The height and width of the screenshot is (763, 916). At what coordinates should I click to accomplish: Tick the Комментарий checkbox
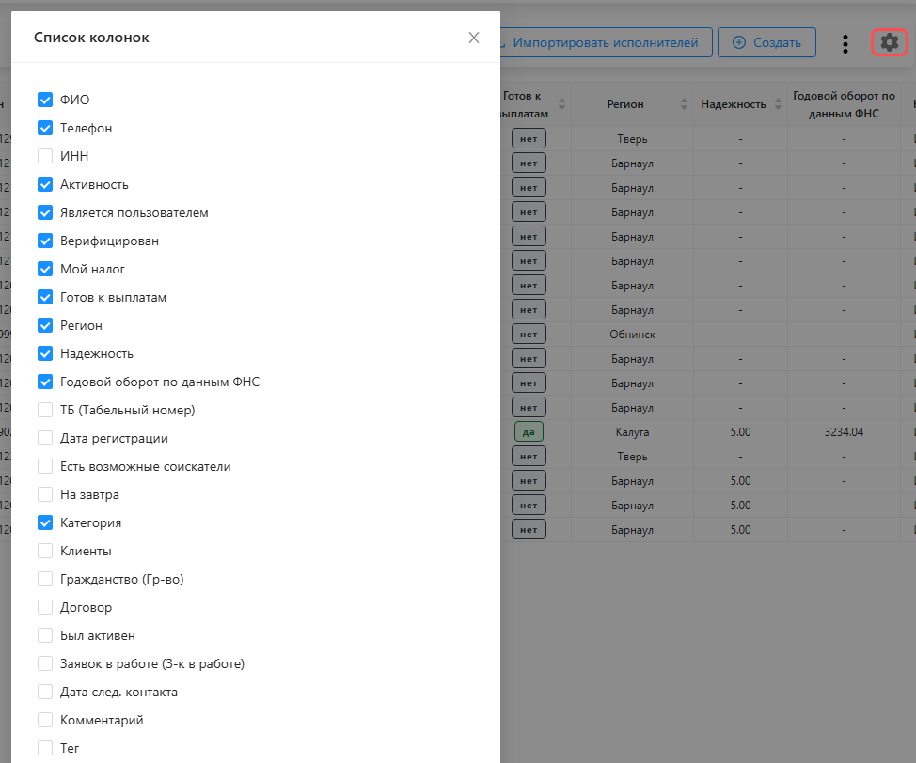45,721
